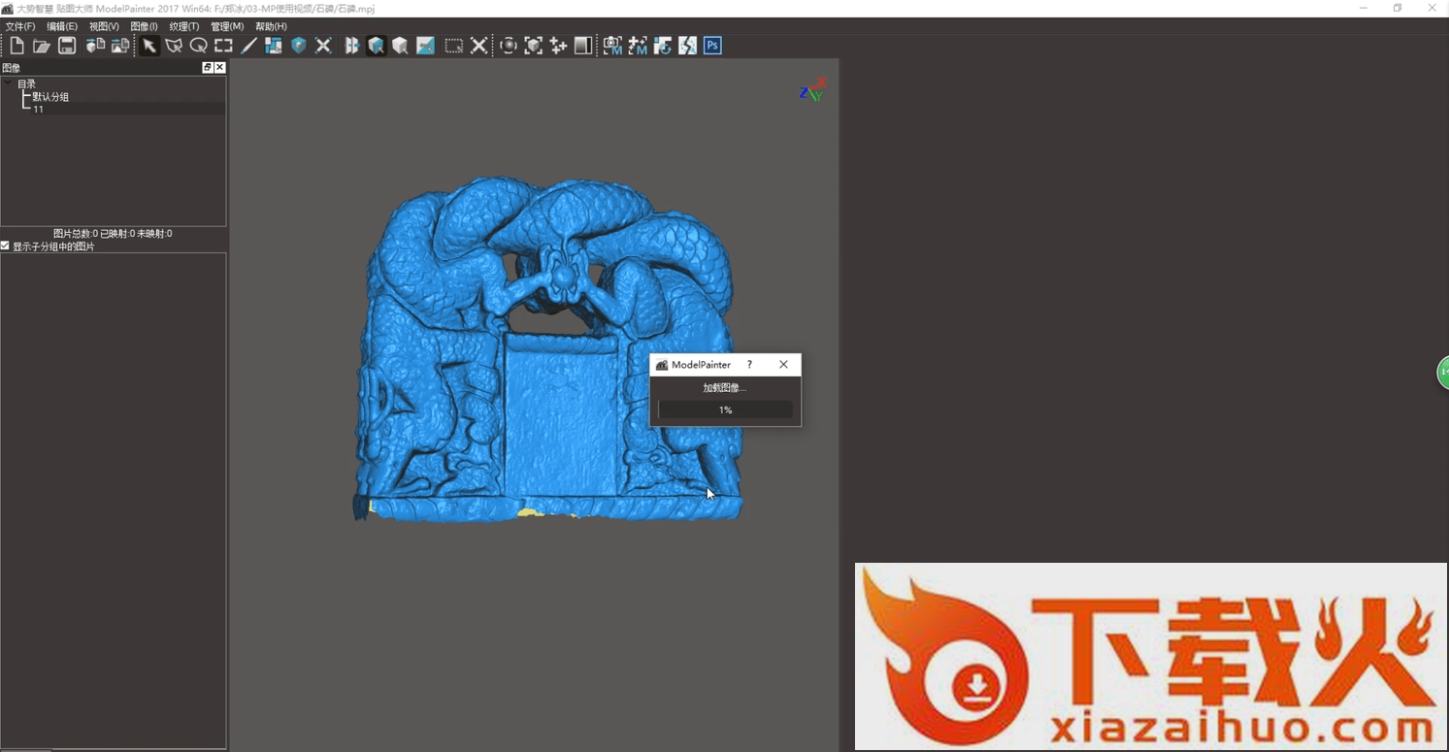Click the save floppy disk icon
This screenshot has width=1449, height=752.
click(67, 46)
